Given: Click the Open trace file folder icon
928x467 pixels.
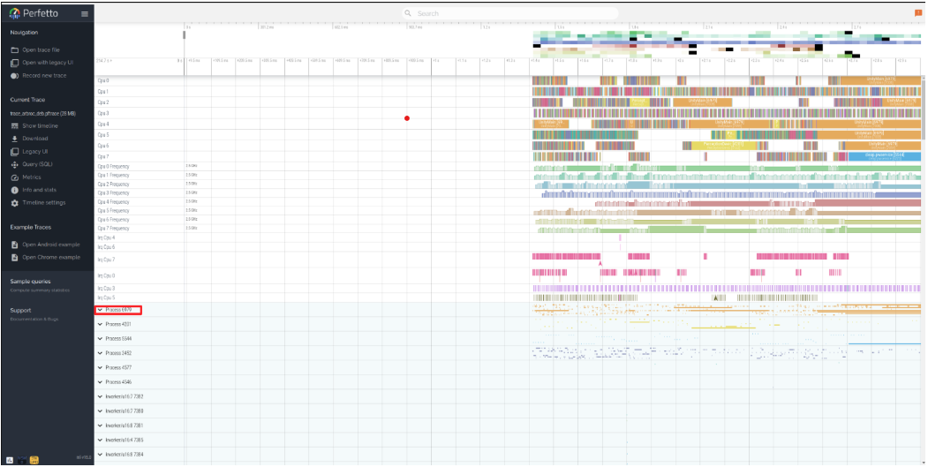Looking at the screenshot, I should pos(15,49).
